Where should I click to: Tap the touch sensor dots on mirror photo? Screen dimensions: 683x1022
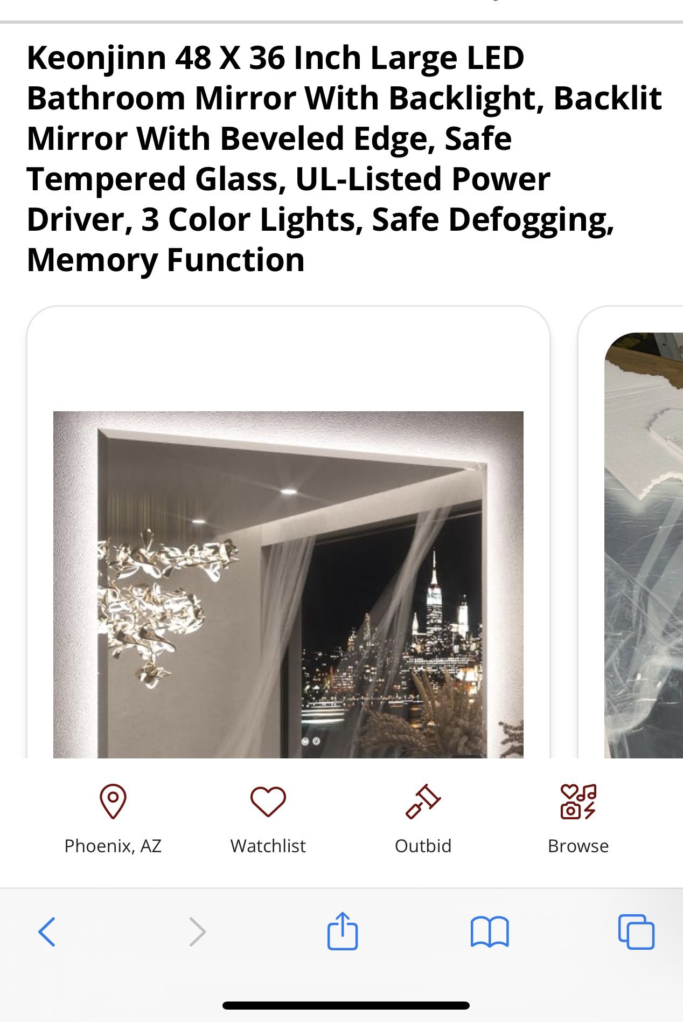pyautogui.click(x=311, y=741)
